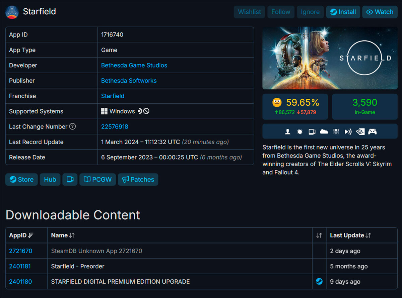Click the 86,572 positive reviews count
Screen dimensions: 402x298
[x=284, y=112]
